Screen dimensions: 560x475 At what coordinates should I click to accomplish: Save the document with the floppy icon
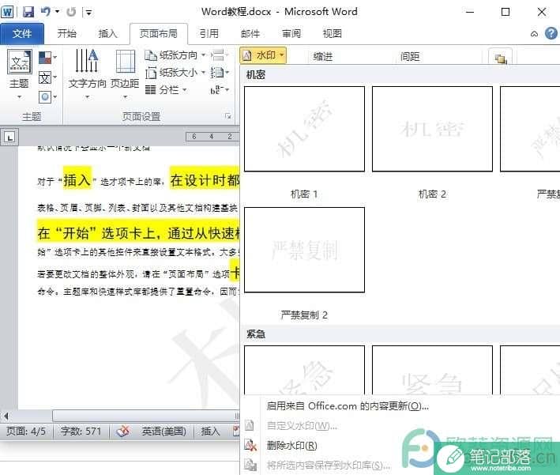pyautogui.click(x=28, y=12)
